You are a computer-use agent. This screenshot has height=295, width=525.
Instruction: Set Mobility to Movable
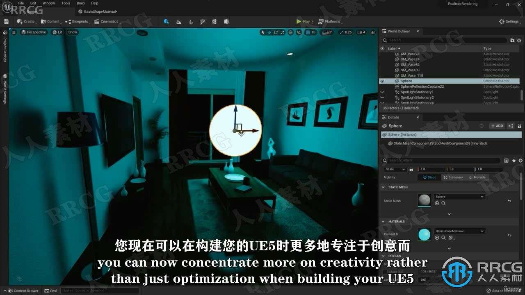pyautogui.click(x=477, y=177)
